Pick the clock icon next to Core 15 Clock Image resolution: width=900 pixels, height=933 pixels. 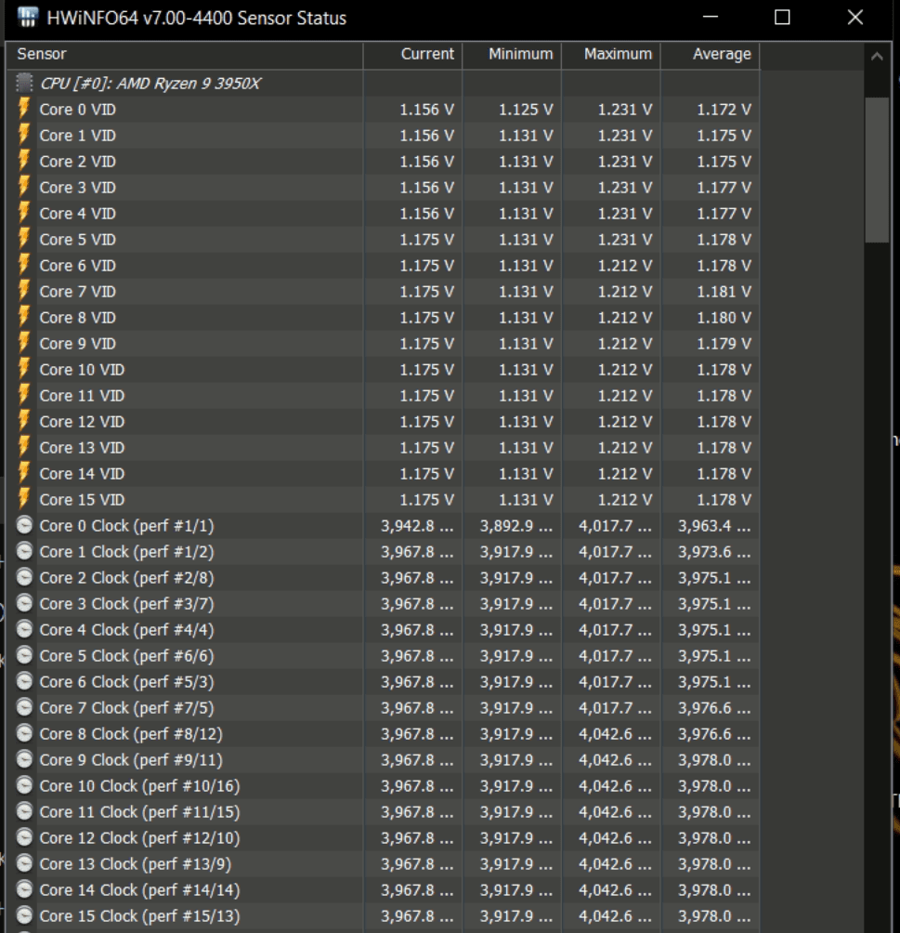[24, 915]
